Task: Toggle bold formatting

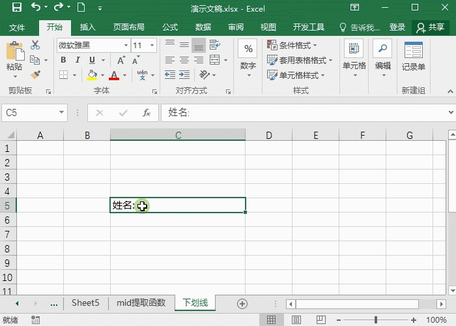Action: (x=63, y=60)
